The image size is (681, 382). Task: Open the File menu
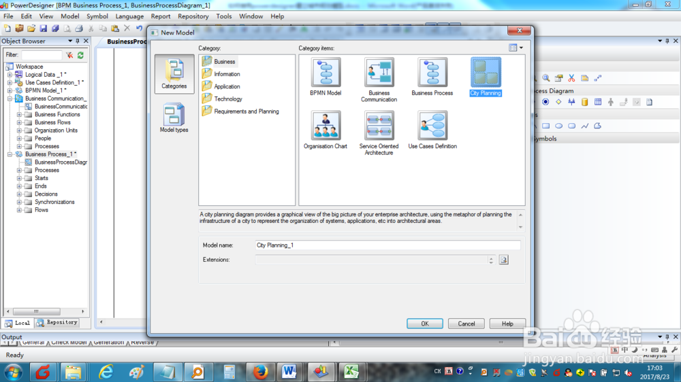[x=8, y=16]
